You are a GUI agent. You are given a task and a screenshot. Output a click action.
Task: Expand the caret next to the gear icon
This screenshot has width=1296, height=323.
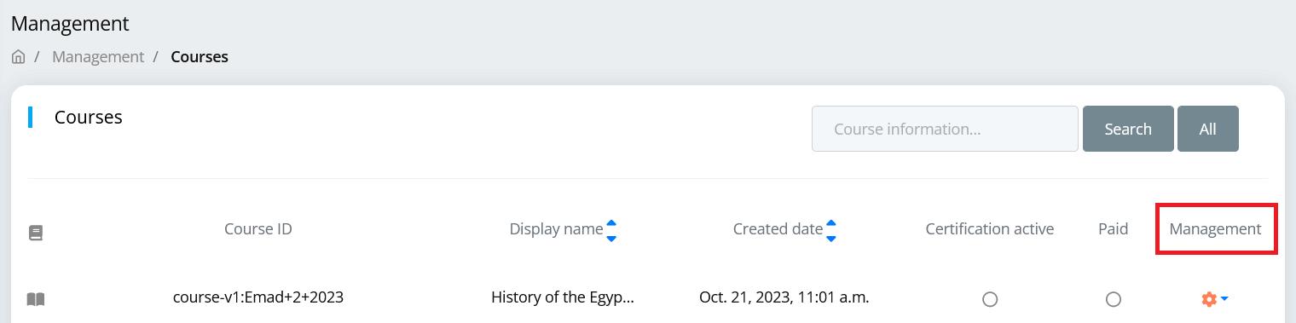pos(1224,299)
